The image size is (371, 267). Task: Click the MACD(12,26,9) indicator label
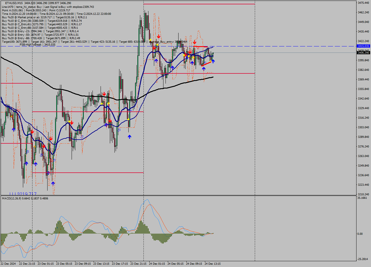tap(25, 199)
